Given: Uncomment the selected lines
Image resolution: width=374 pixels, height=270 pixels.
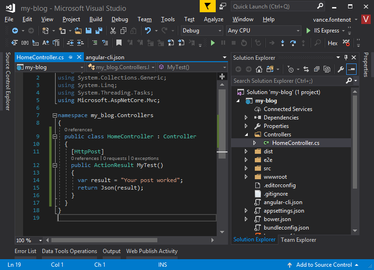Looking at the screenshot, I should [105, 43].
